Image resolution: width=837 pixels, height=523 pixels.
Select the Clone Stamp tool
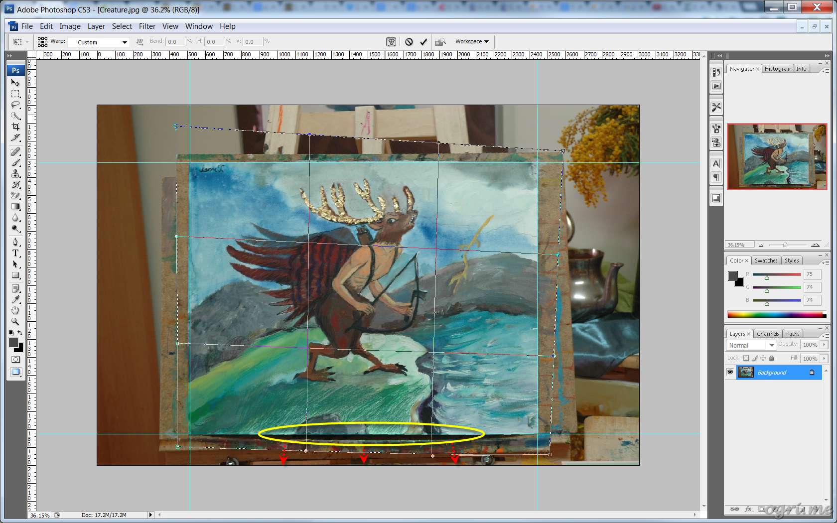click(x=15, y=173)
